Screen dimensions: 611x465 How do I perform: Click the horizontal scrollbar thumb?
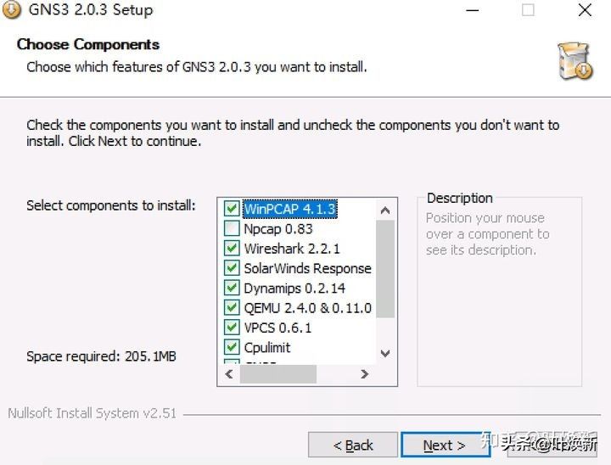[x=278, y=373]
